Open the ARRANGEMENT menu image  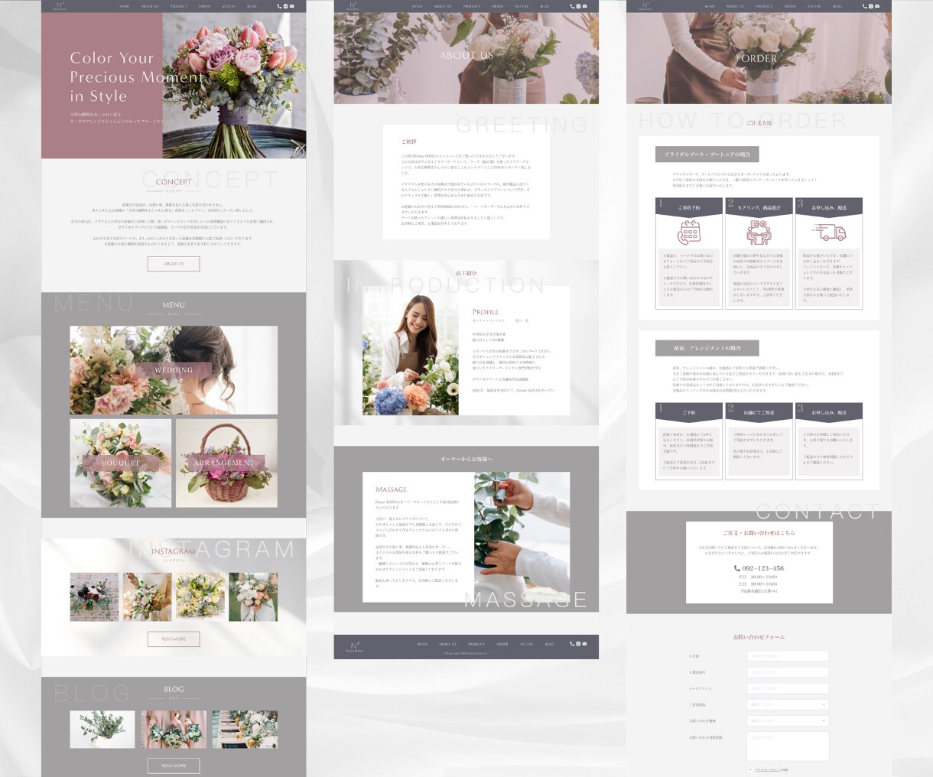[226, 463]
